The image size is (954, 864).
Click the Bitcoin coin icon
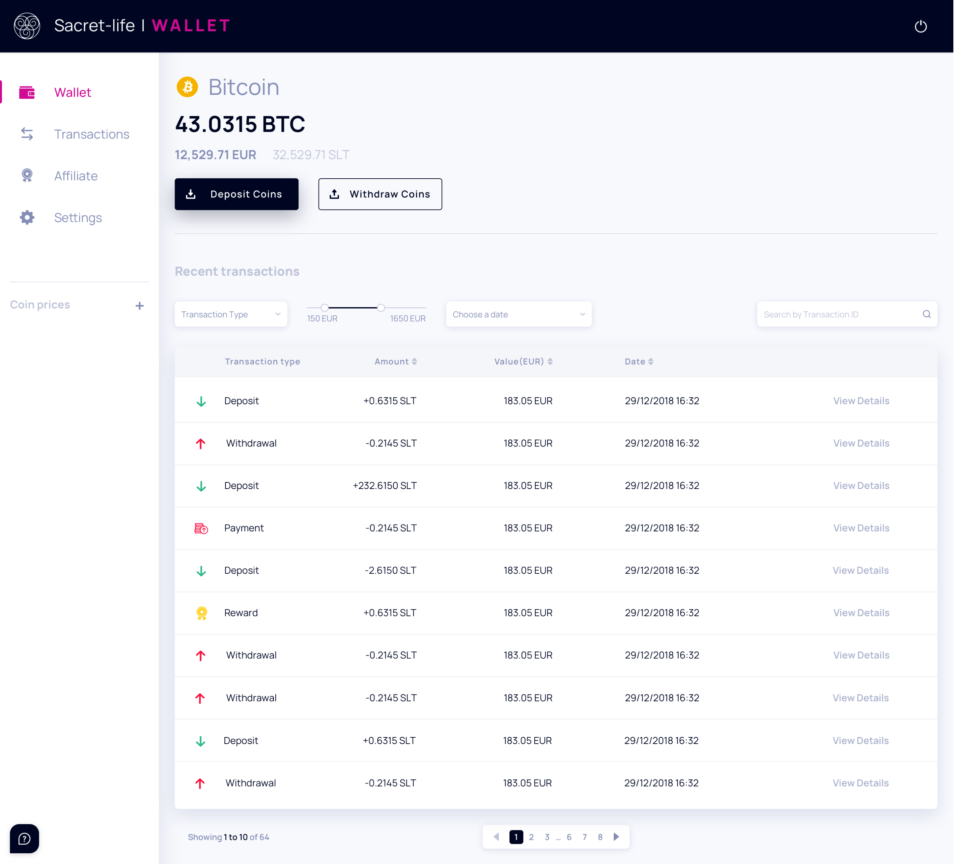(x=187, y=87)
